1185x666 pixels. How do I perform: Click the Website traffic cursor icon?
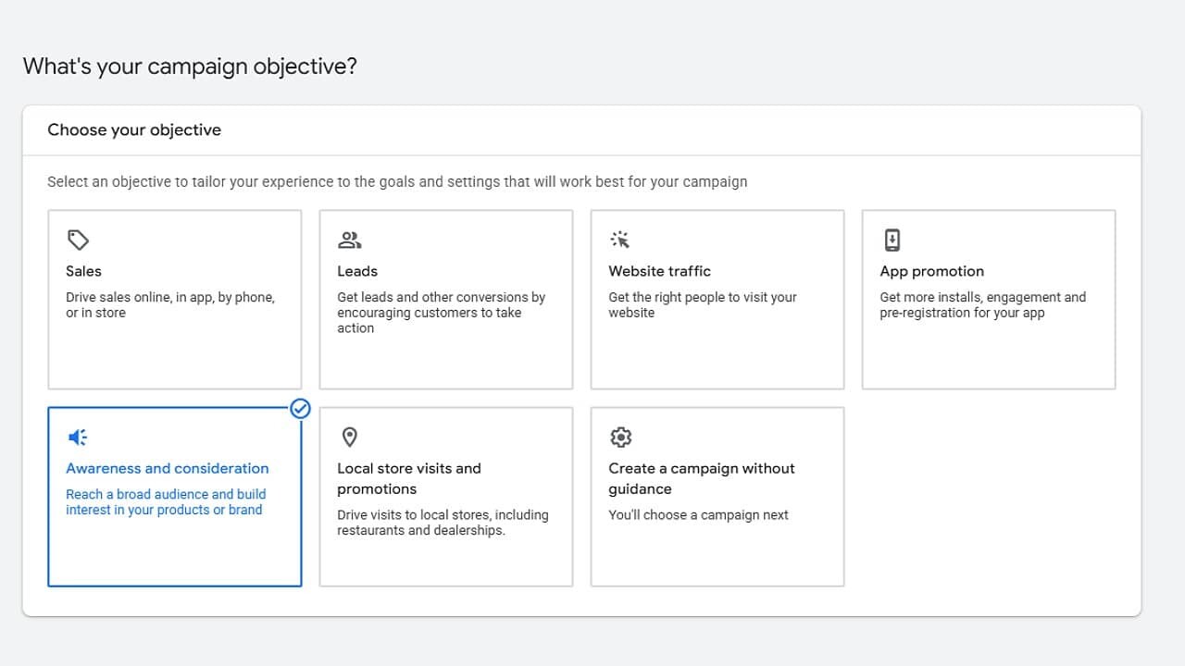tap(620, 240)
